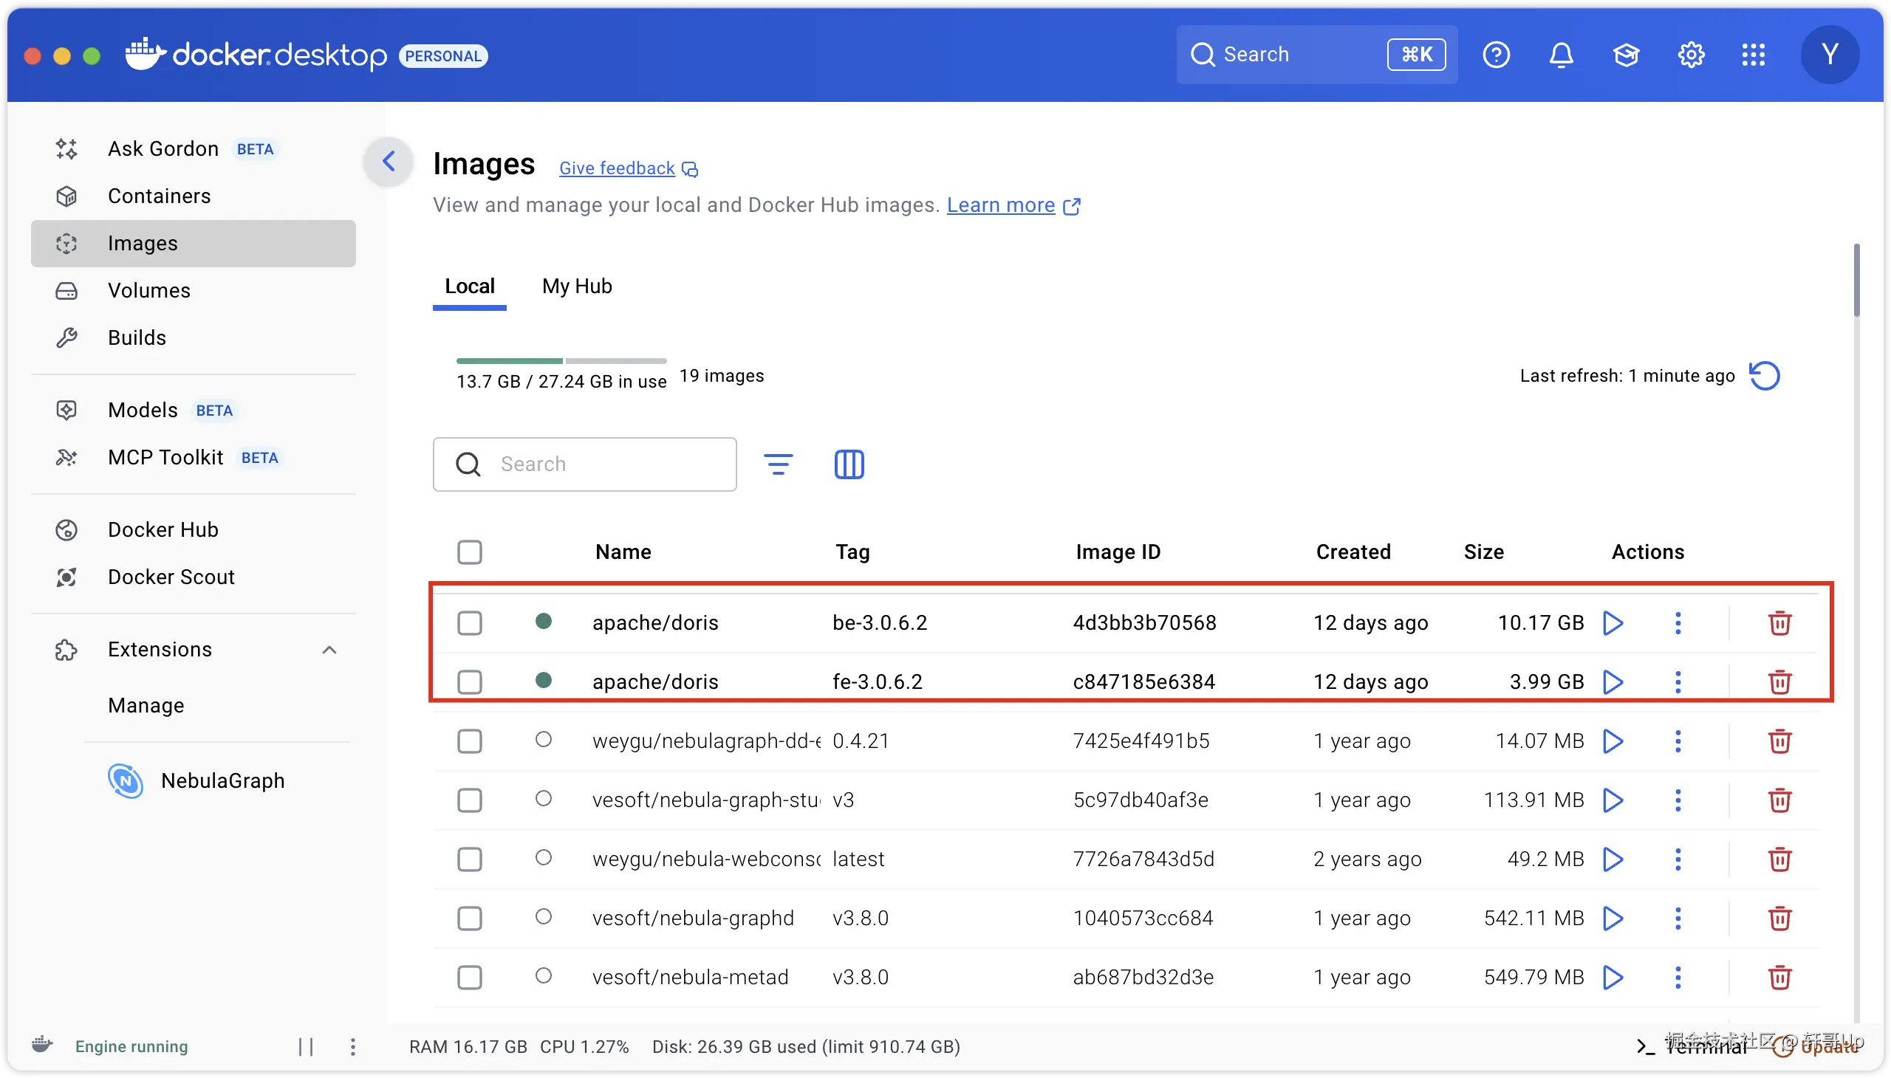Pause the Docker engine

click(x=306, y=1046)
